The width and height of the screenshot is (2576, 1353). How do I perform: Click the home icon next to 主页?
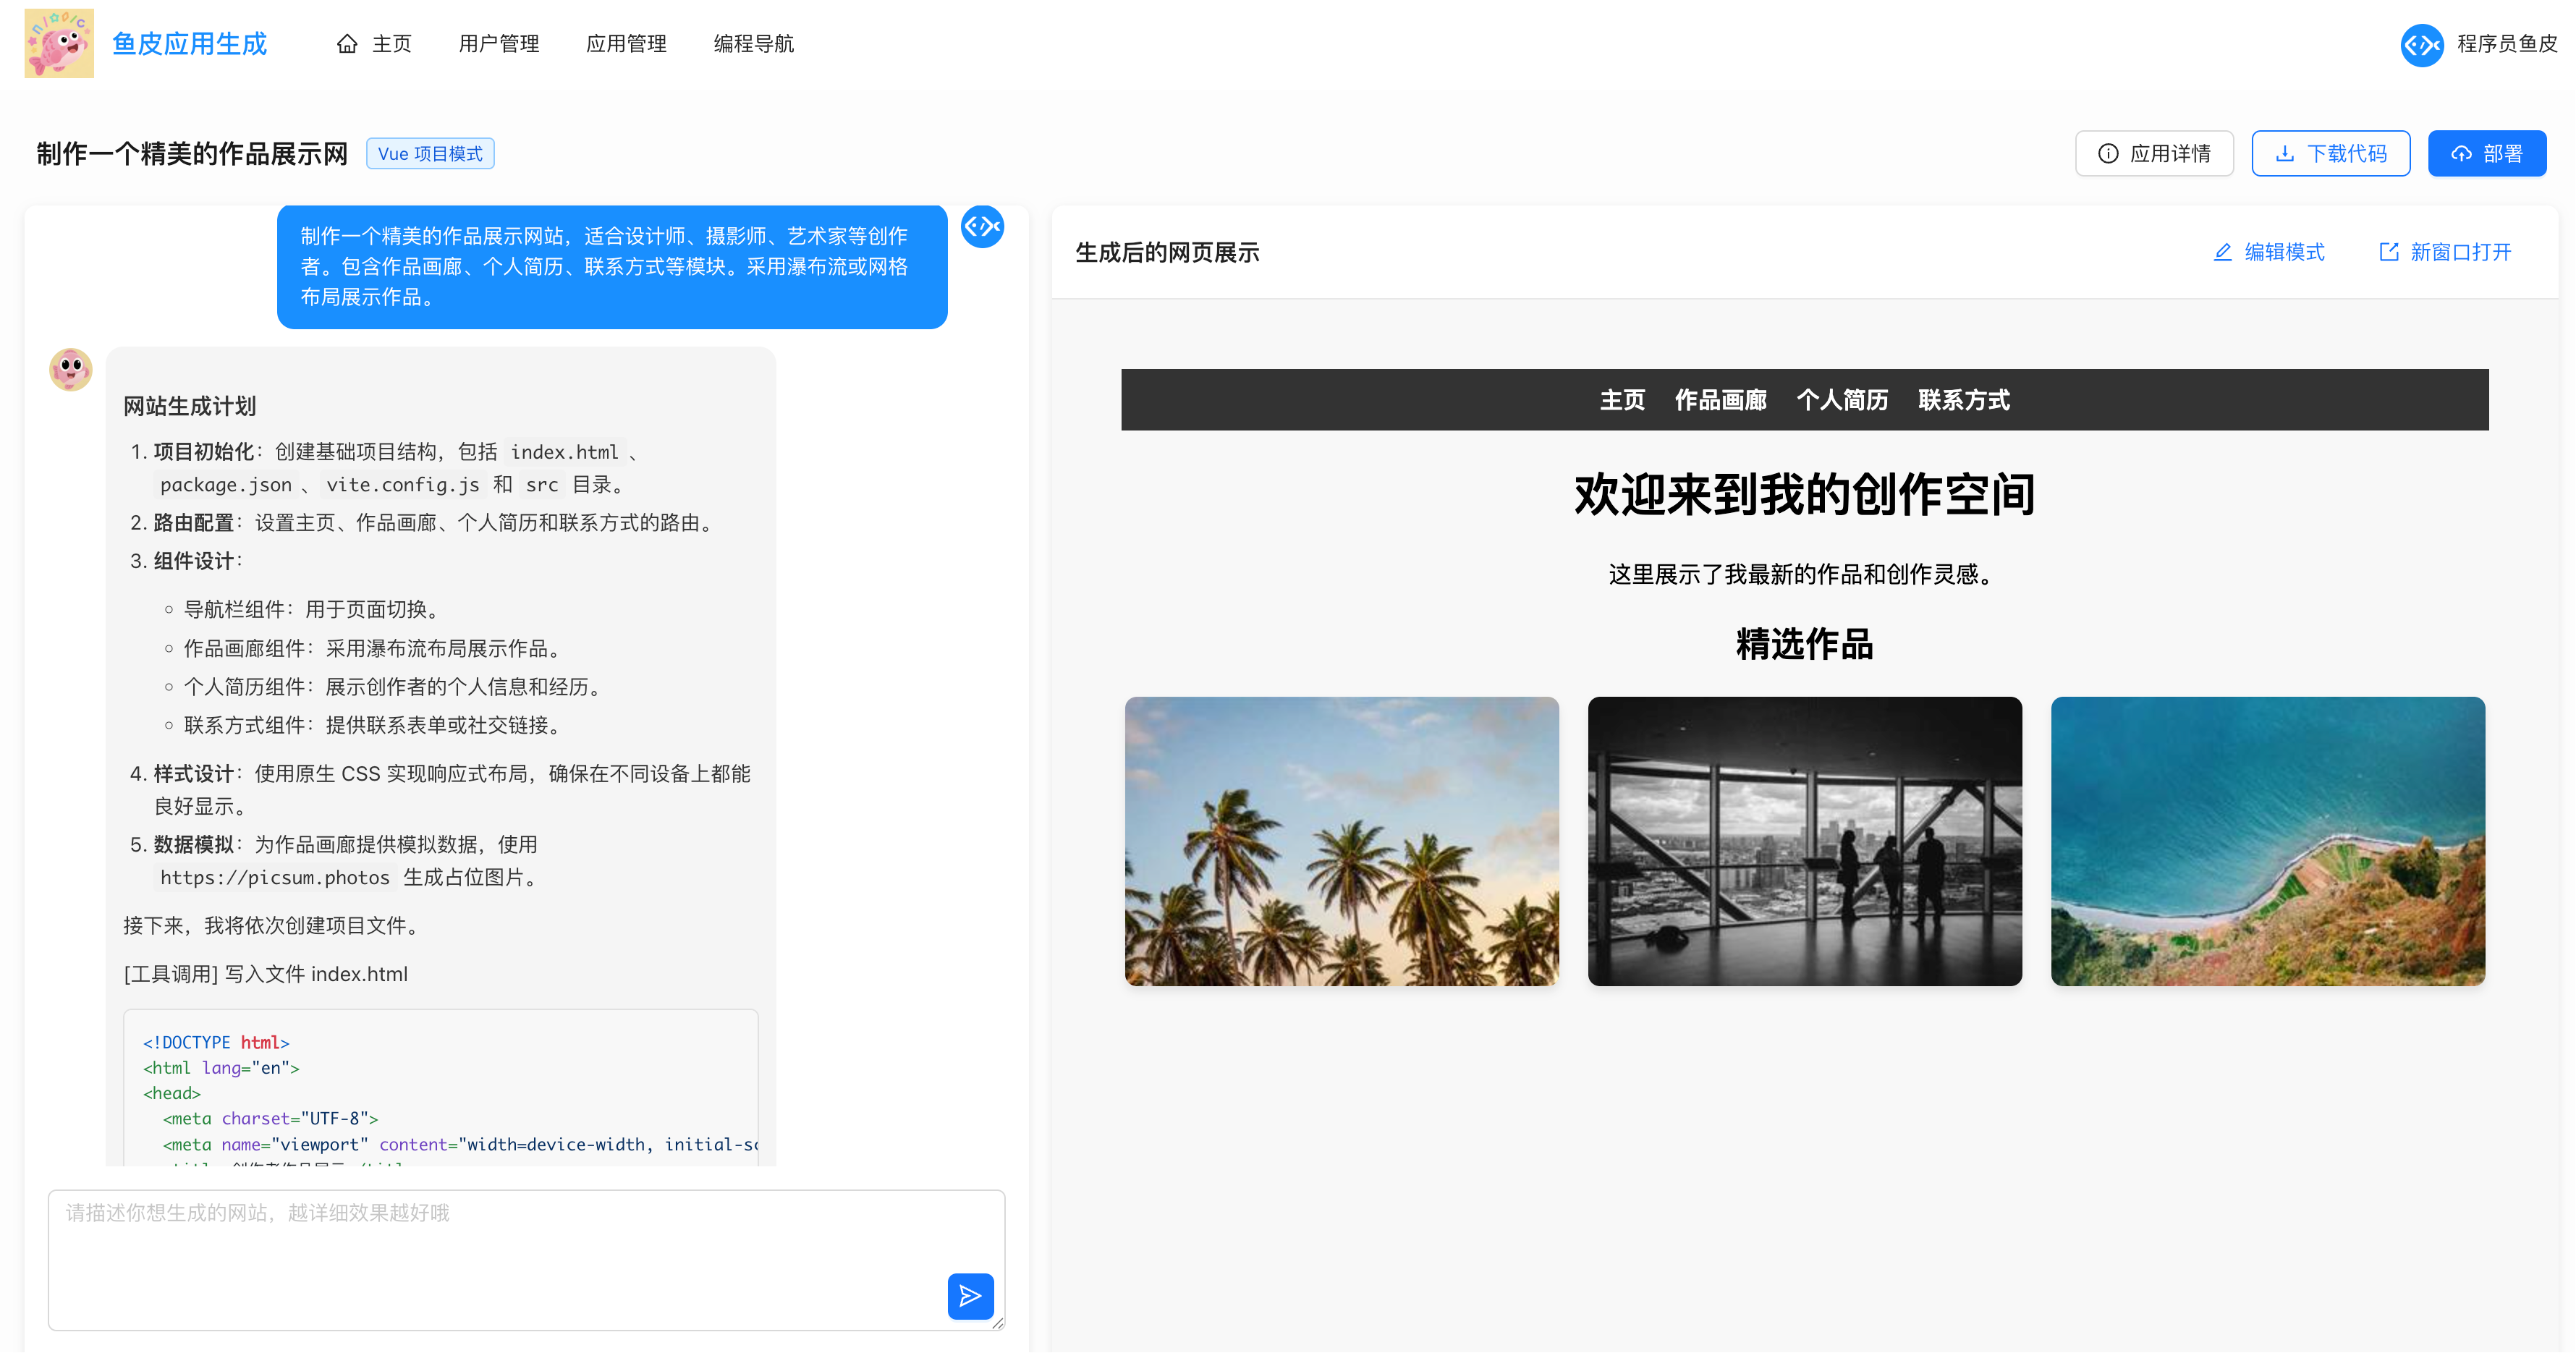click(x=347, y=44)
